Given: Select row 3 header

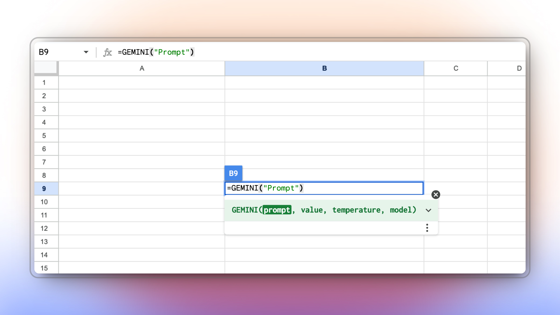Looking at the screenshot, I should (46, 109).
